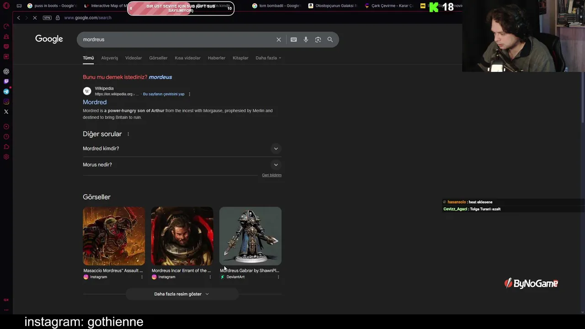Switch to Interactive Map browser tab
The height and width of the screenshot is (329, 585).
[x=105, y=6]
